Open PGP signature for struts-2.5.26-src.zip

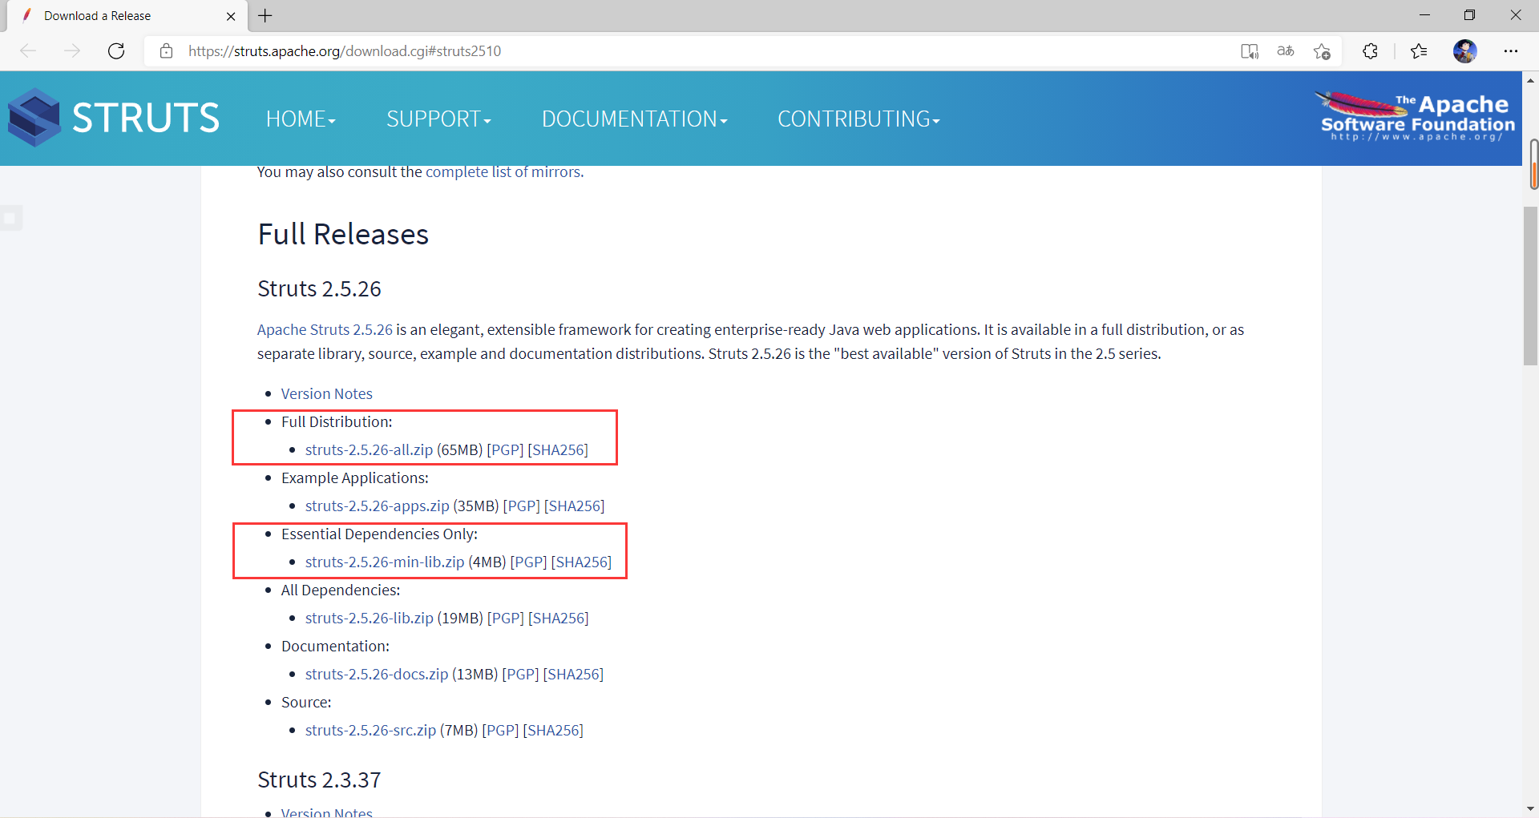[x=500, y=730]
